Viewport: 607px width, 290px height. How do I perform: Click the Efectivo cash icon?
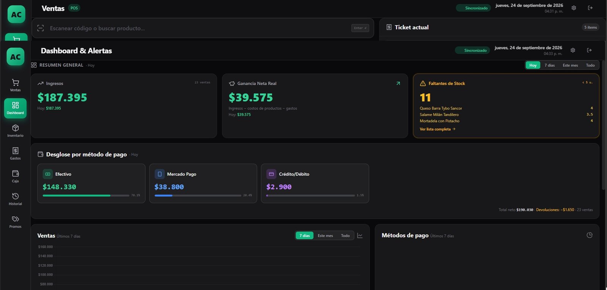coord(48,174)
